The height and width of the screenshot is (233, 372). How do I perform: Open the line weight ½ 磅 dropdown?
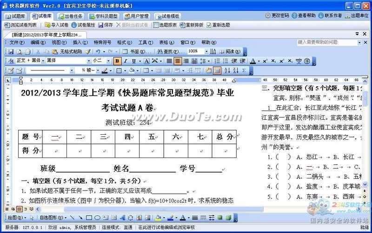[x=97, y=70]
